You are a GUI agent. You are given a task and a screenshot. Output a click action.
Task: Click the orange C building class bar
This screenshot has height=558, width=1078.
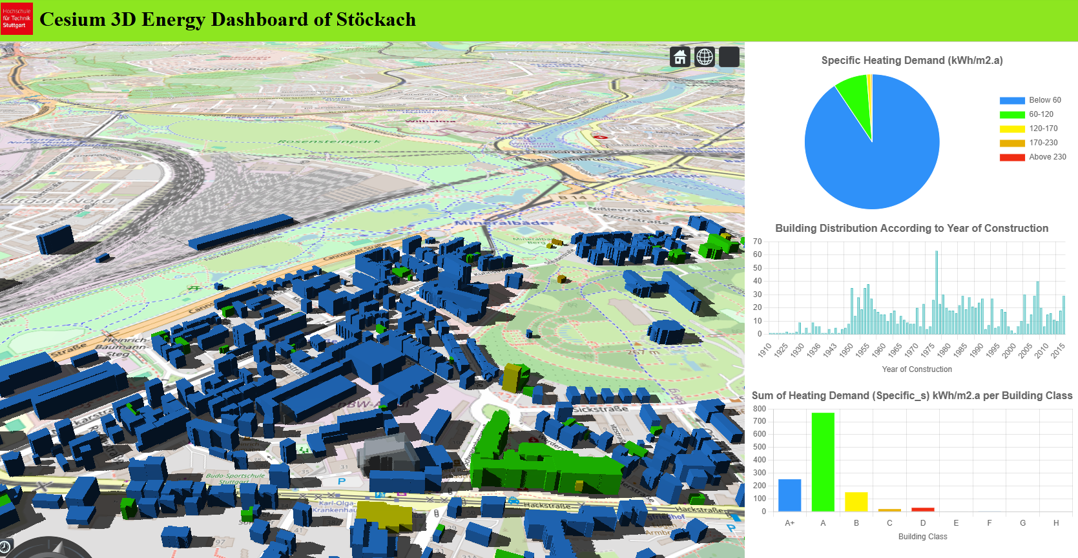pos(889,510)
